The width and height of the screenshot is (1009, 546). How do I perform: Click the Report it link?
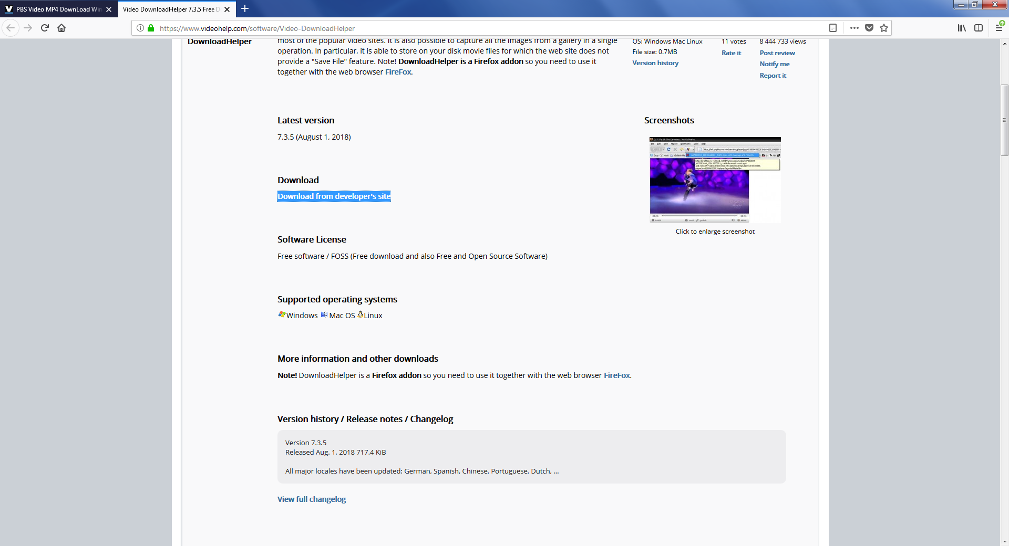[773, 76]
